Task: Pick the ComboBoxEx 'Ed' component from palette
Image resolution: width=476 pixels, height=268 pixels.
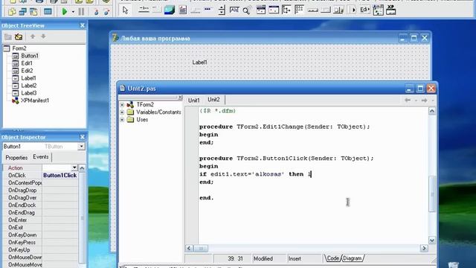Action: [364, 10]
